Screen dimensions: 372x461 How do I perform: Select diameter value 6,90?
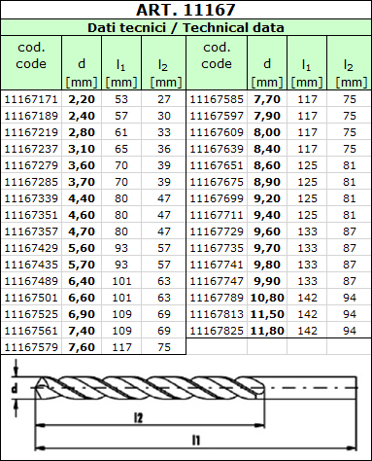click(82, 314)
